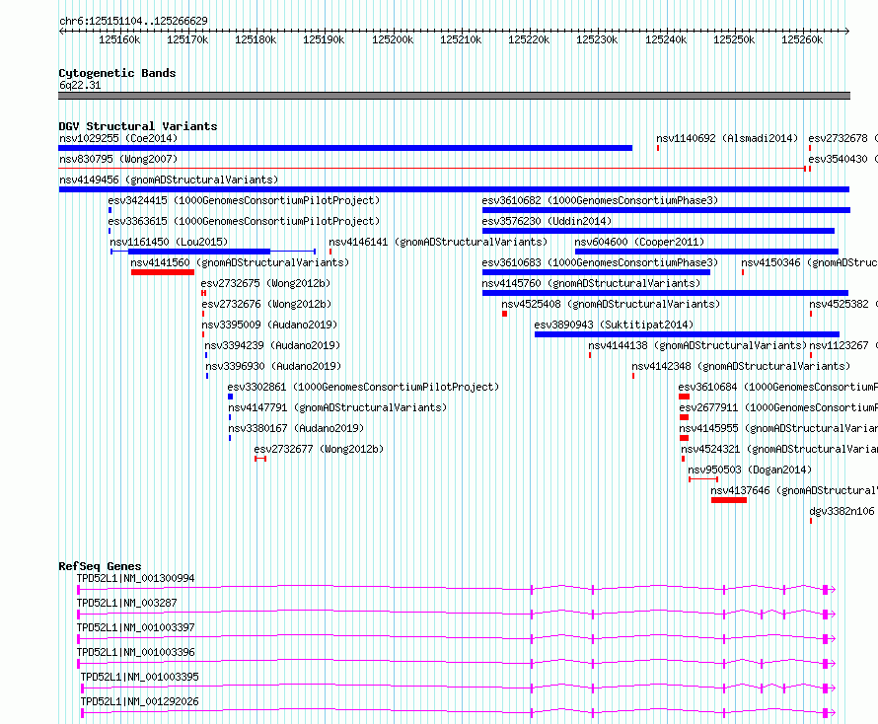Image resolution: width=878 pixels, height=724 pixels.
Task: Open the nsv4147791 gnomAD variant label
Action: coord(337,407)
